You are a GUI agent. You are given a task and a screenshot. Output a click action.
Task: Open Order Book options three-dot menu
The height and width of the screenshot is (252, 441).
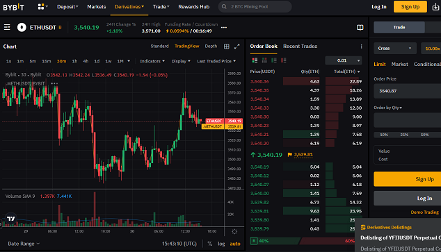(x=362, y=47)
